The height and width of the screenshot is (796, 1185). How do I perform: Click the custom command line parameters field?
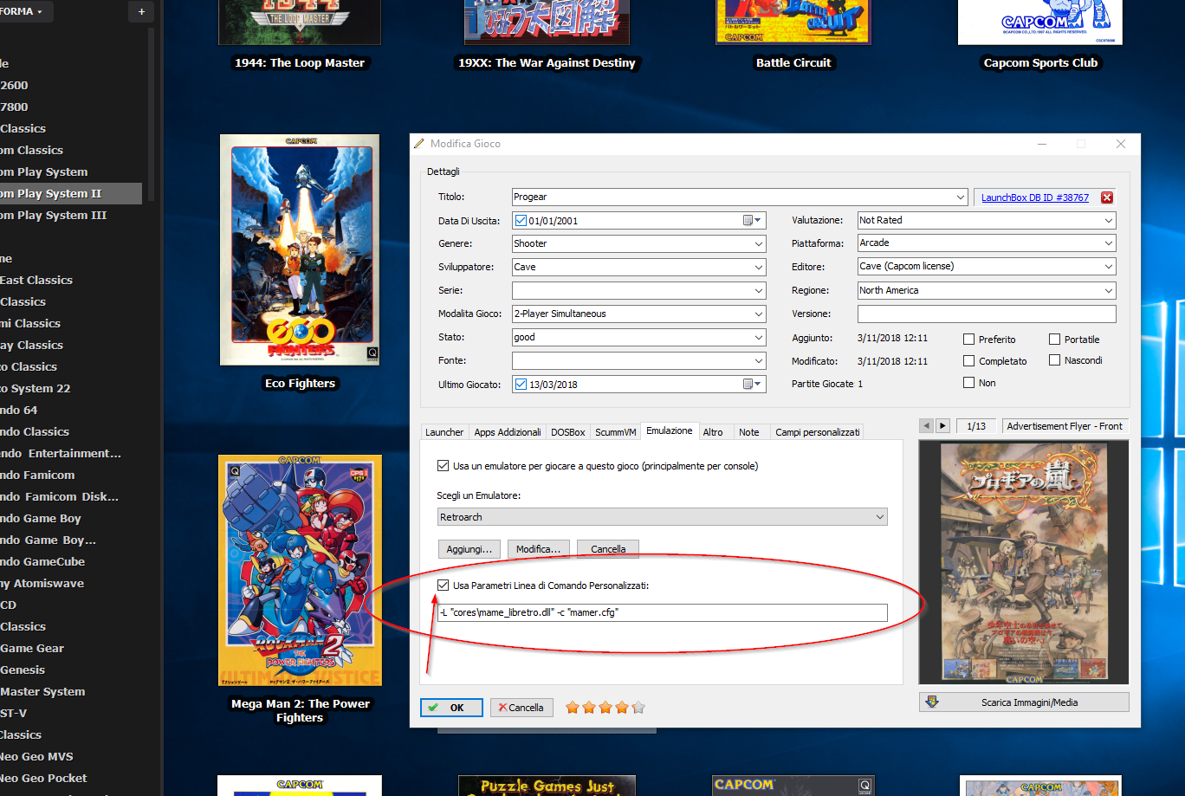click(x=663, y=612)
